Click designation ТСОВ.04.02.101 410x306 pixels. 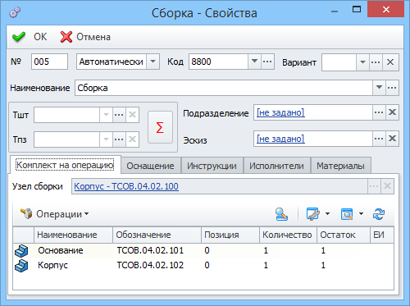[x=150, y=250]
